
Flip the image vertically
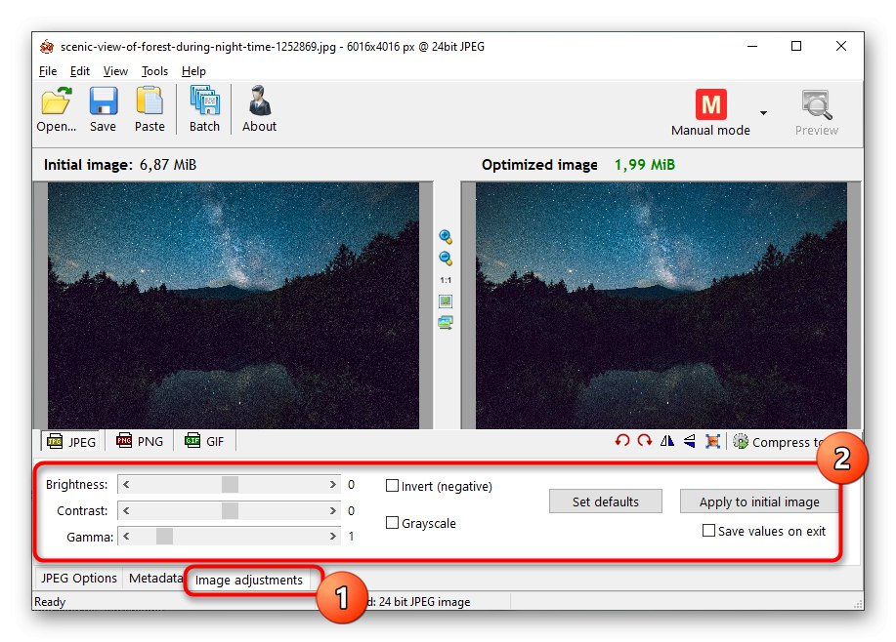click(690, 441)
